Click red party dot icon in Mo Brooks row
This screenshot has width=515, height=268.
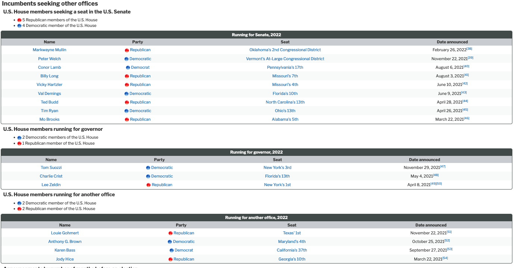pyautogui.click(x=127, y=120)
